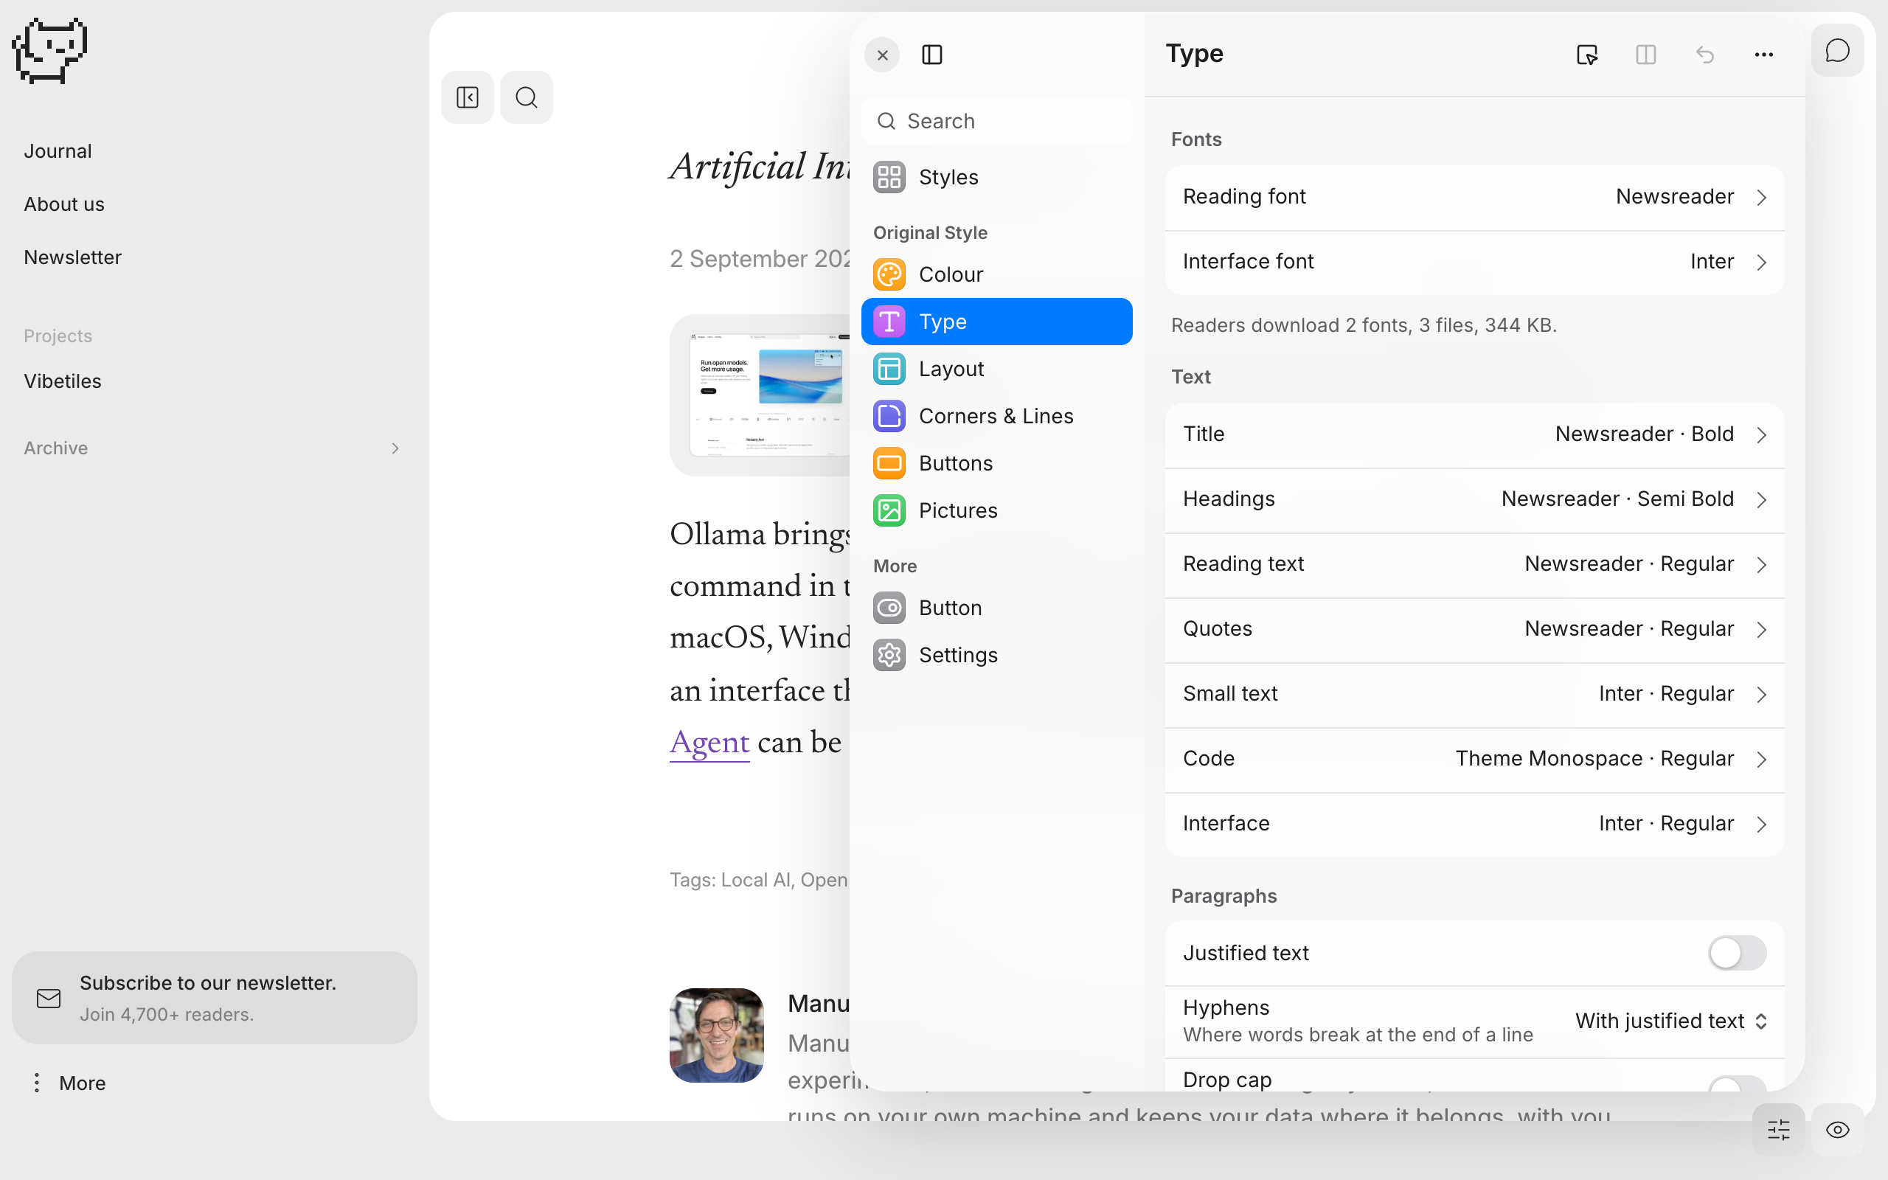Toggle the editor sidebar column icon
The width and height of the screenshot is (1888, 1180).
point(932,55)
